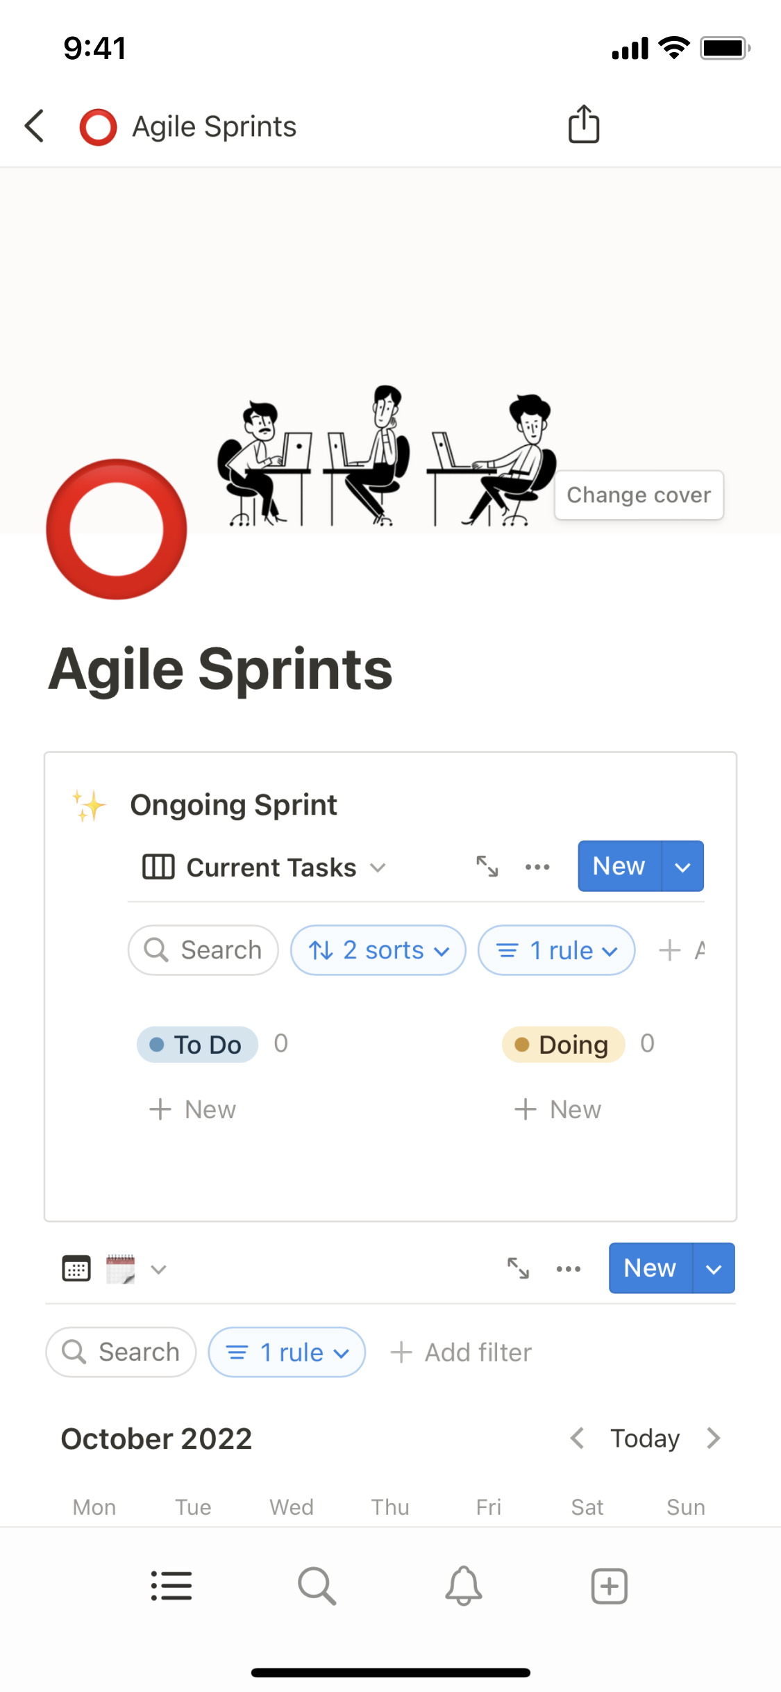Tap the back arrow in the header
Image resolution: width=781 pixels, height=1692 pixels.
pyautogui.click(x=35, y=126)
